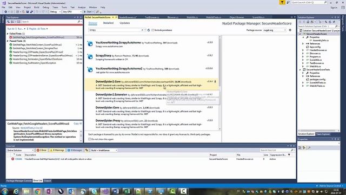Click the Test Explorer group-by icon
Viewport: 346px width, 195px height.
13,22
